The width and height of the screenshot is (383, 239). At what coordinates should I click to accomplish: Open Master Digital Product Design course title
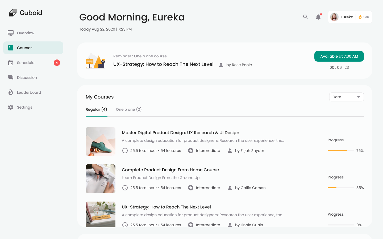point(180,133)
